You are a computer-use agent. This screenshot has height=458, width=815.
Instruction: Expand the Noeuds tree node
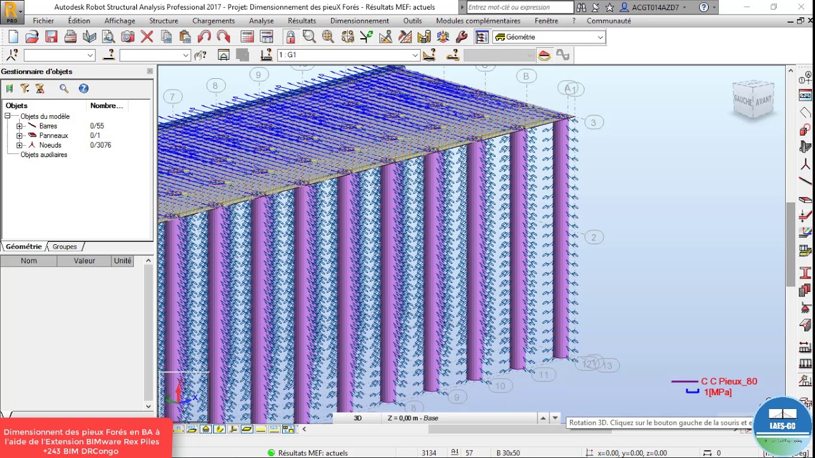pyautogui.click(x=19, y=145)
